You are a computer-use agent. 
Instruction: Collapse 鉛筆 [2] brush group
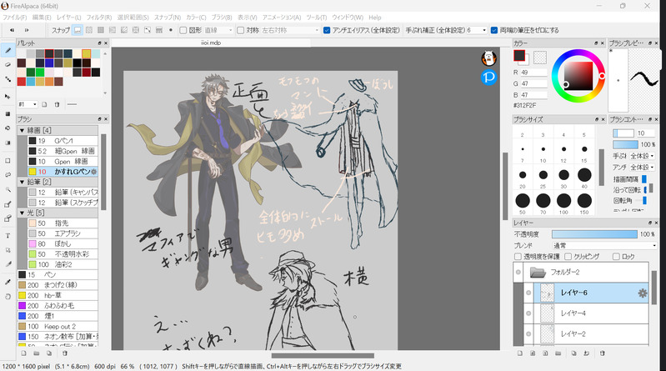point(22,182)
